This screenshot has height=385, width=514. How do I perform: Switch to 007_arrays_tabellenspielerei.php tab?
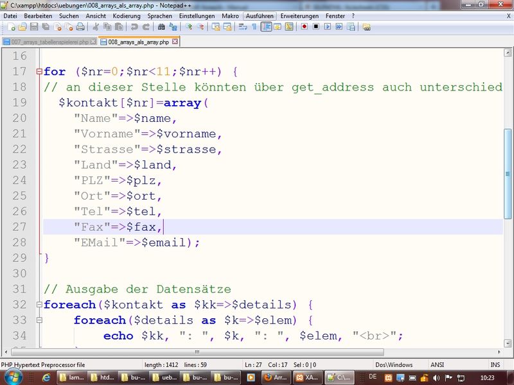(x=49, y=42)
